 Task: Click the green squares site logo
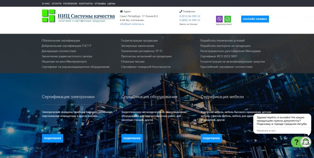pyautogui.click(x=48, y=16)
